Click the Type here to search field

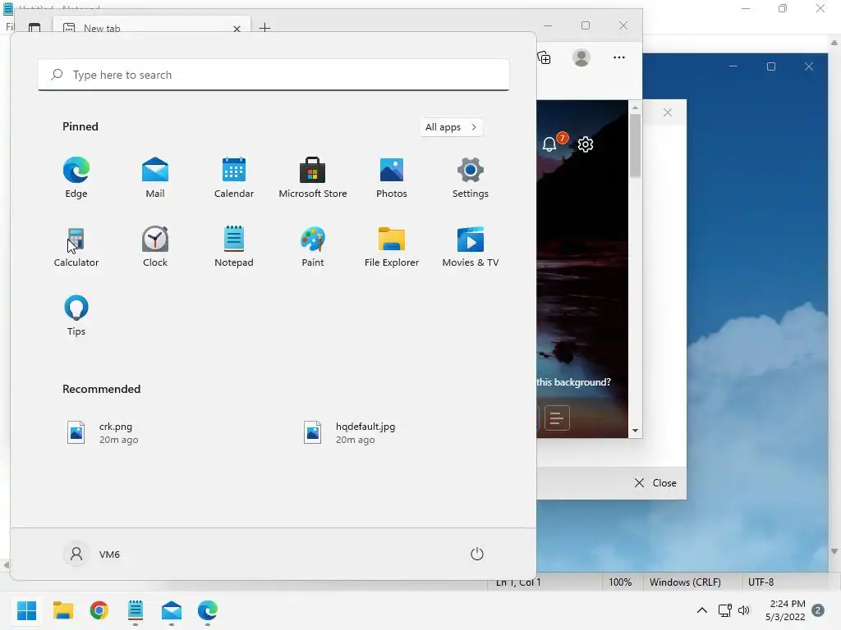273,75
